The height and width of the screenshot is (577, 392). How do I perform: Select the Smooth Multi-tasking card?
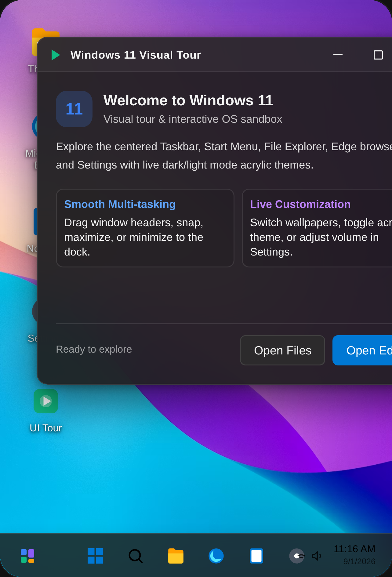pyautogui.click(x=145, y=228)
